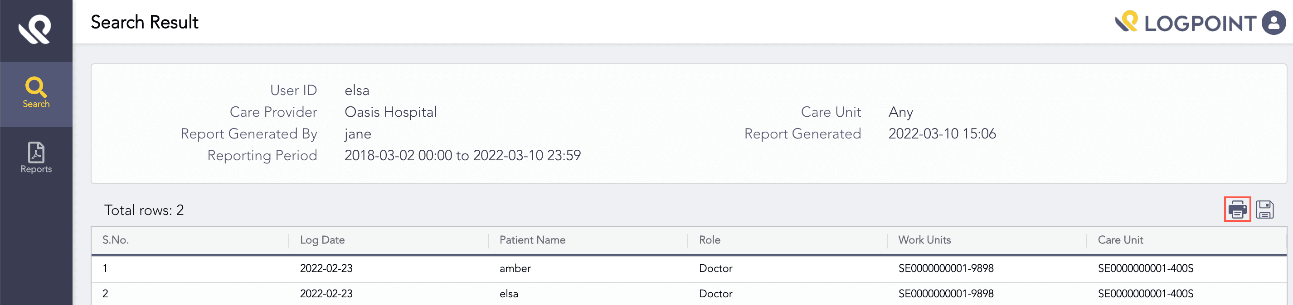Image resolution: width=1293 pixels, height=305 pixels.
Task: Sort by the S.No. column header
Action: click(116, 240)
